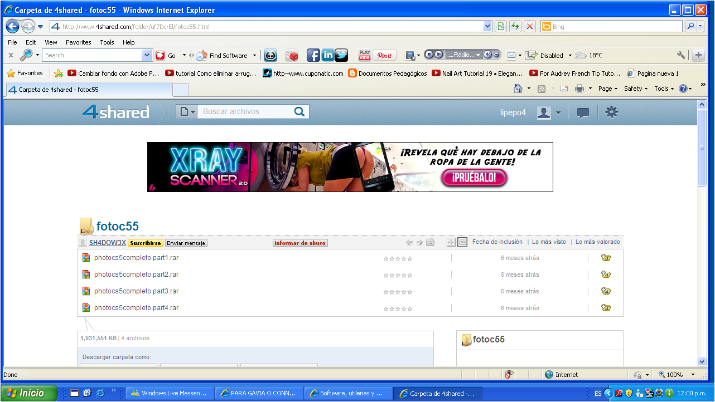Click the Facebook toolbar icon
The height and width of the screenshot is (402, 715).
pyautogui.click(x=313, y=55)
